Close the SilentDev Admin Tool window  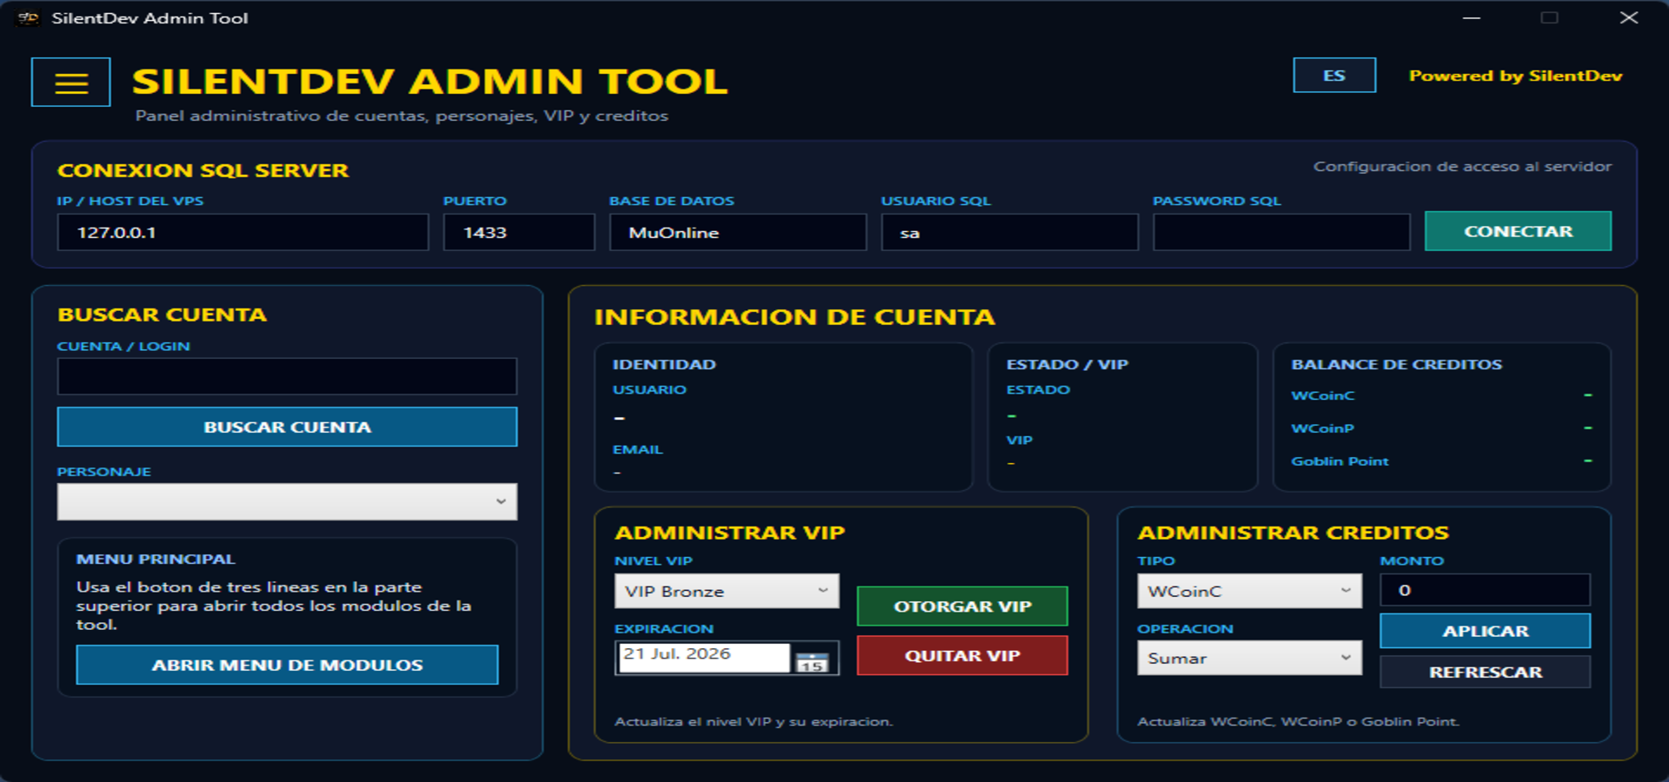1629,17
